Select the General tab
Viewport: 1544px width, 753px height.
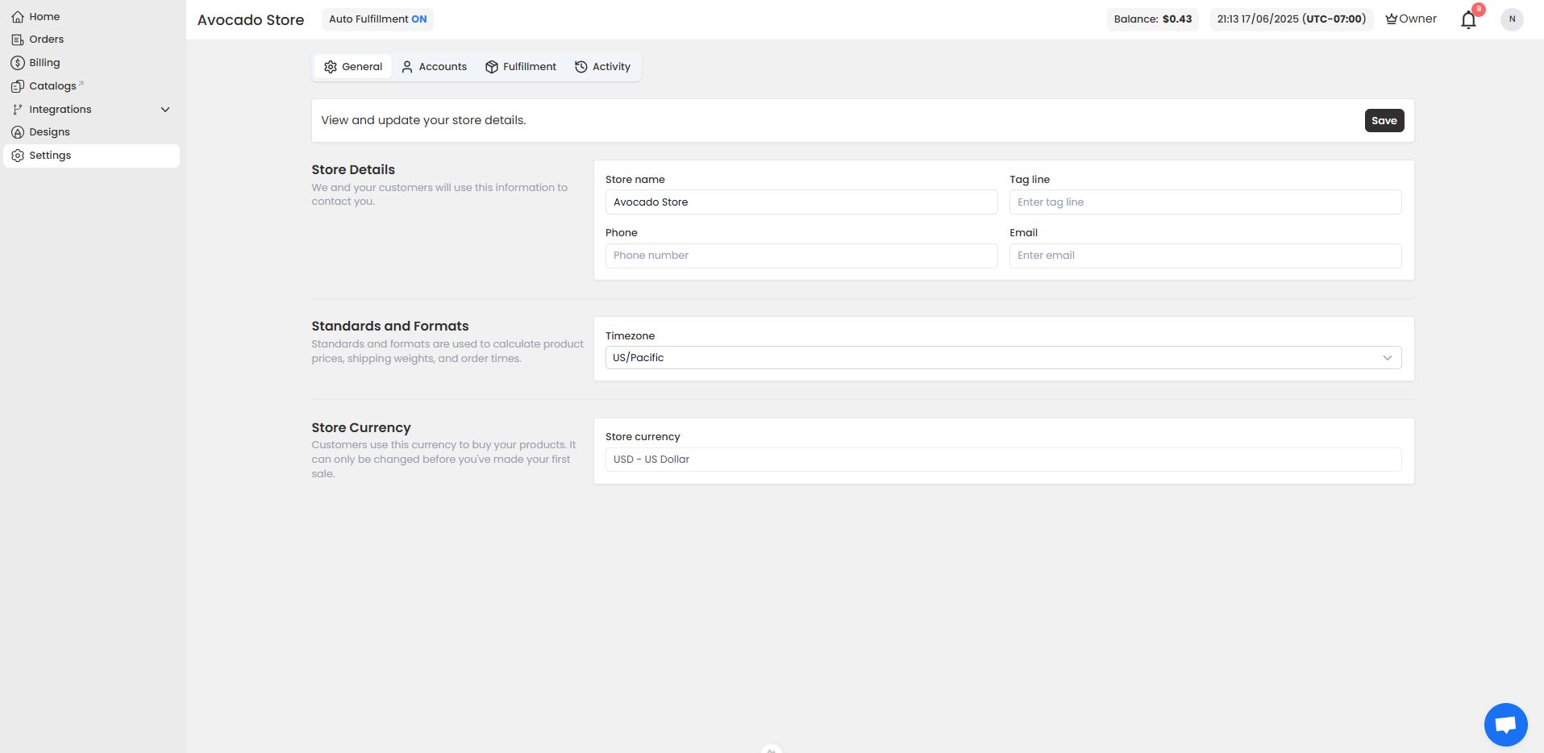click(x=353, y=67)
